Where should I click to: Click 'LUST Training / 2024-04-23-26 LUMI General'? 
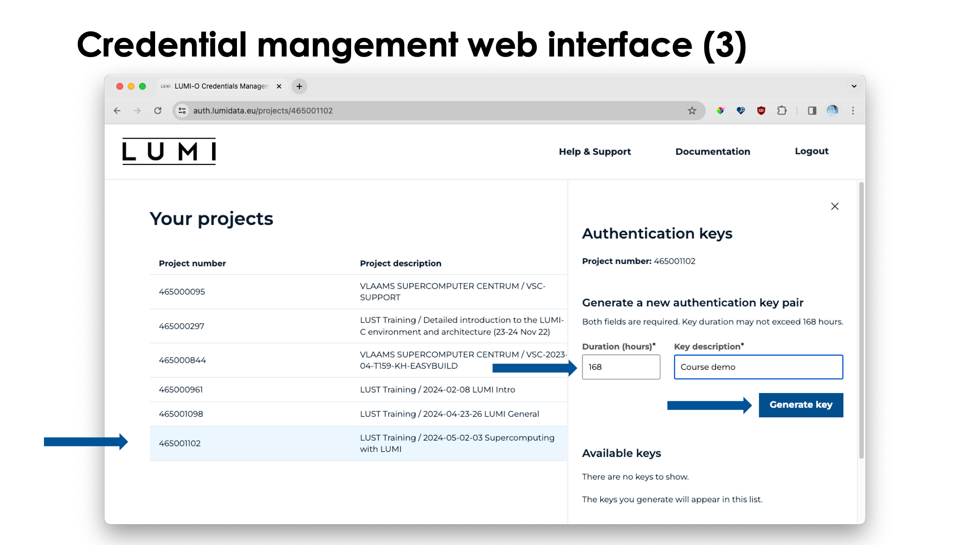[450, 414]
